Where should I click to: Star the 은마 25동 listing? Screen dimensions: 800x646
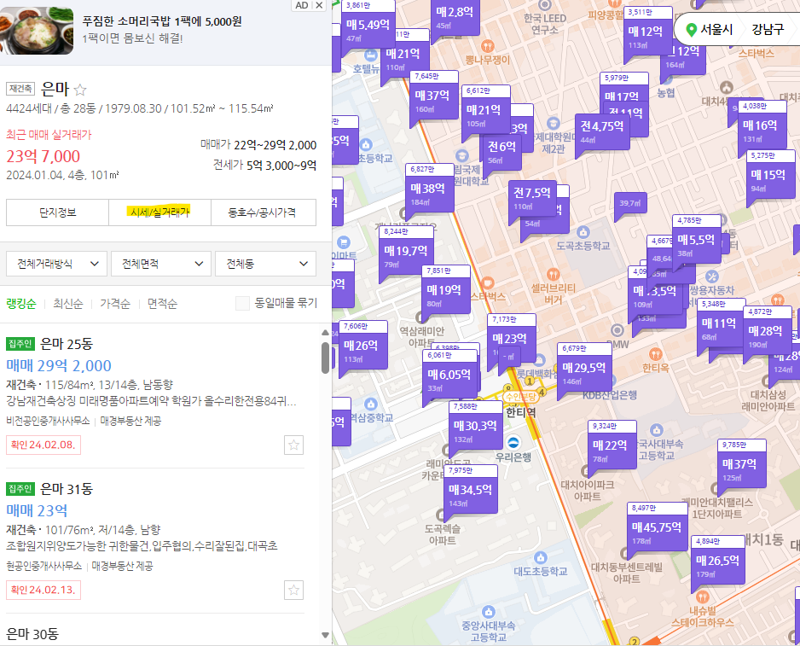pos(294,445)
